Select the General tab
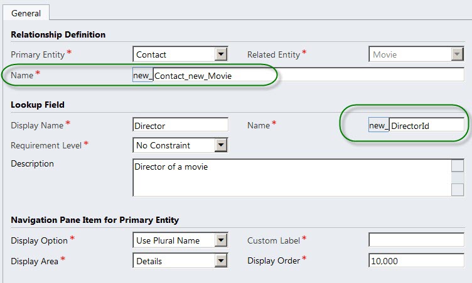Screen dimensions: 472x283 (26, 13)
